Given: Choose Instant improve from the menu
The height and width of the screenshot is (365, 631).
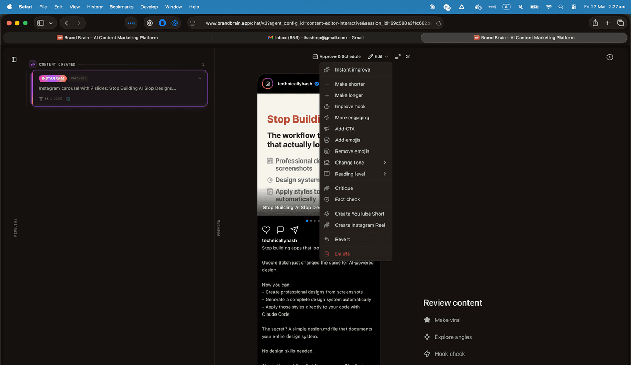Looking at the screenshot, I should (x=355, y=69).
